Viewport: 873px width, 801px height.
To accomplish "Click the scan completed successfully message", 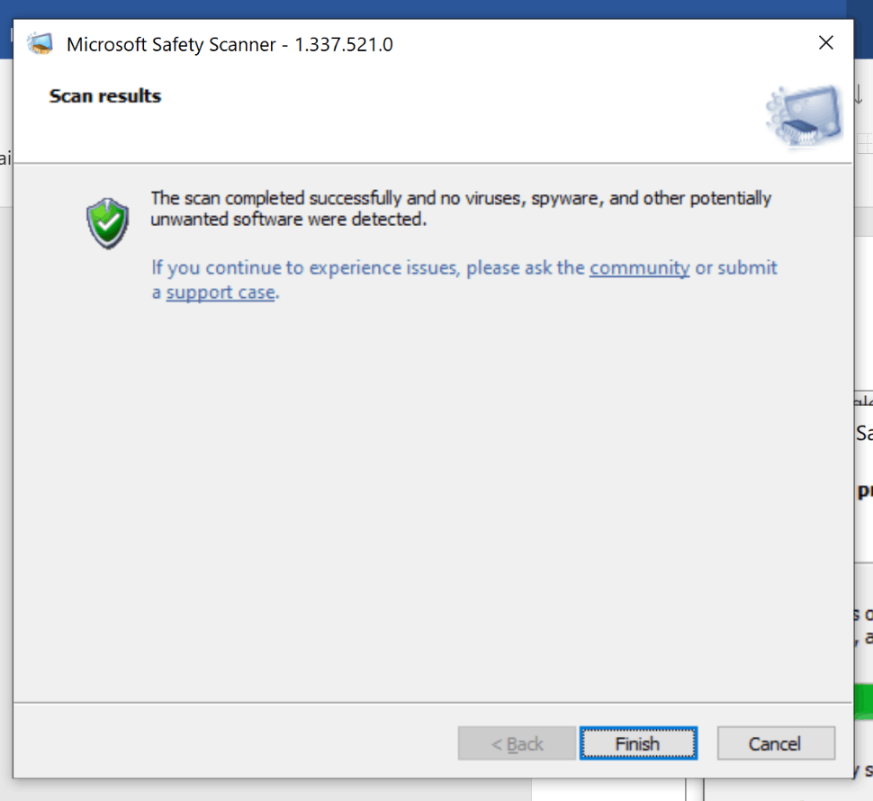I will click(x=461, y=209).
